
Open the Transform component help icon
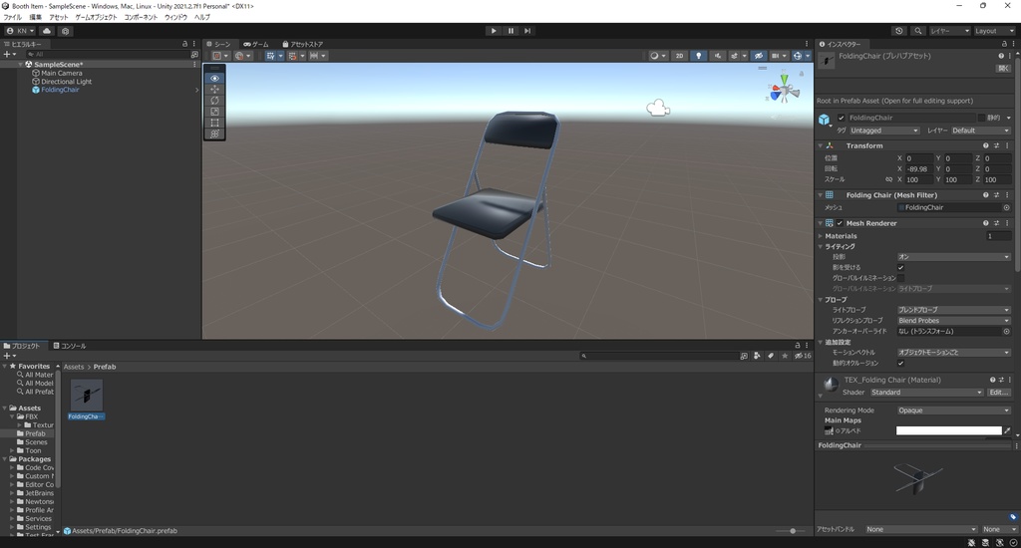click(x=985, y=145)
